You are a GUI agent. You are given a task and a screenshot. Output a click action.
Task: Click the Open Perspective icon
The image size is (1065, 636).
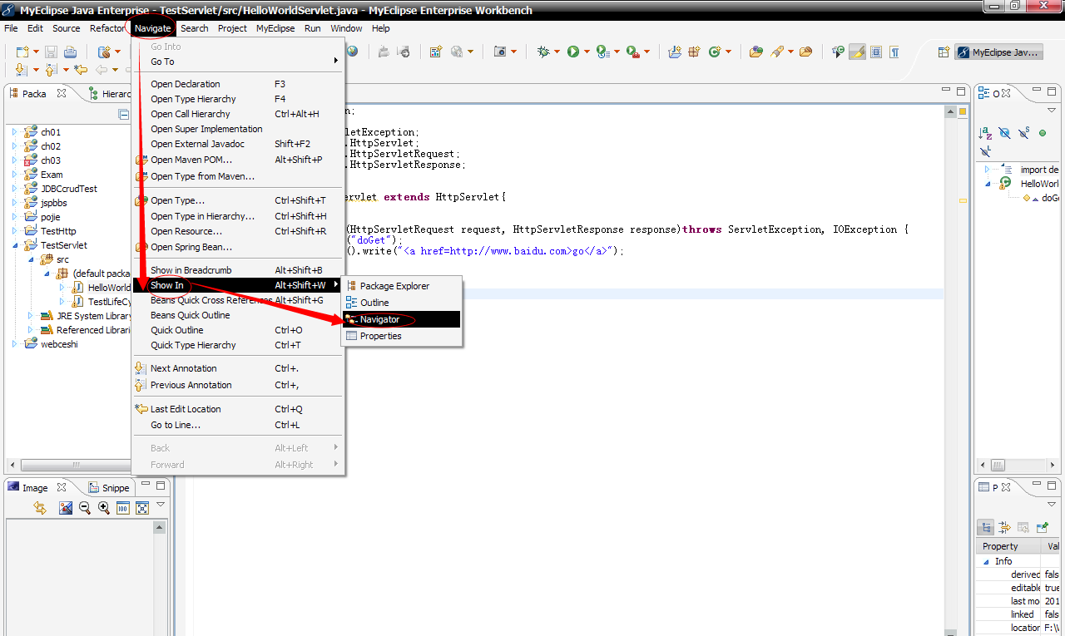944,52
